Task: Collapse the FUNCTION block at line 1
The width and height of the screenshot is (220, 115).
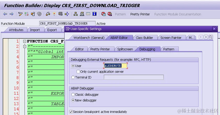Action: pyautogui.click(x=25, y=41)
